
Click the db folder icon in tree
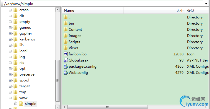pyautogui.click(x=16, y=16)
